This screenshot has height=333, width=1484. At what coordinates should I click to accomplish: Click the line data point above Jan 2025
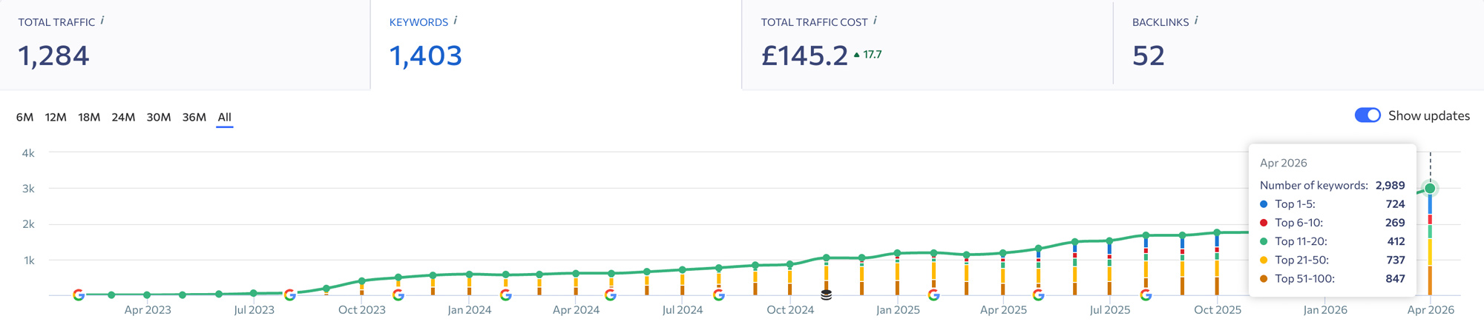(898, 253)
